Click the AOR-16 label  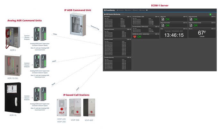[13, 115]
